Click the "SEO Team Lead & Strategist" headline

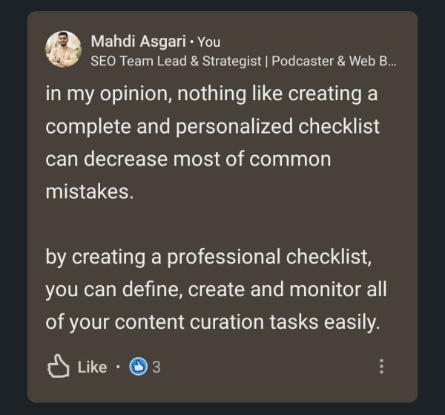coord(176,61)
